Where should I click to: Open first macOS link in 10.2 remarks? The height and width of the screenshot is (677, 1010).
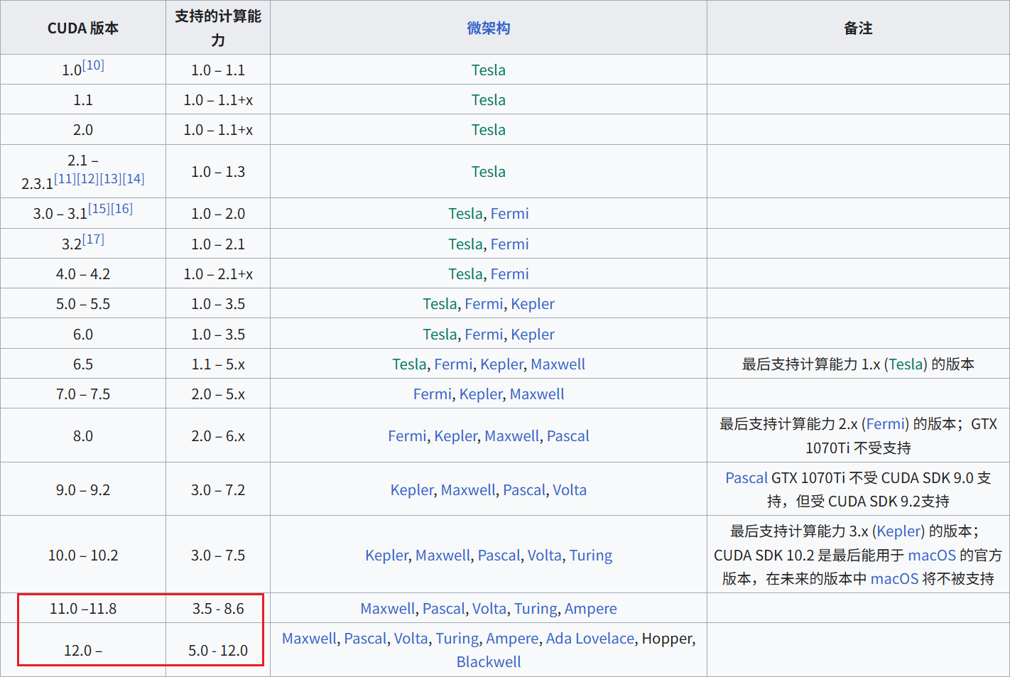pos(932,555)
